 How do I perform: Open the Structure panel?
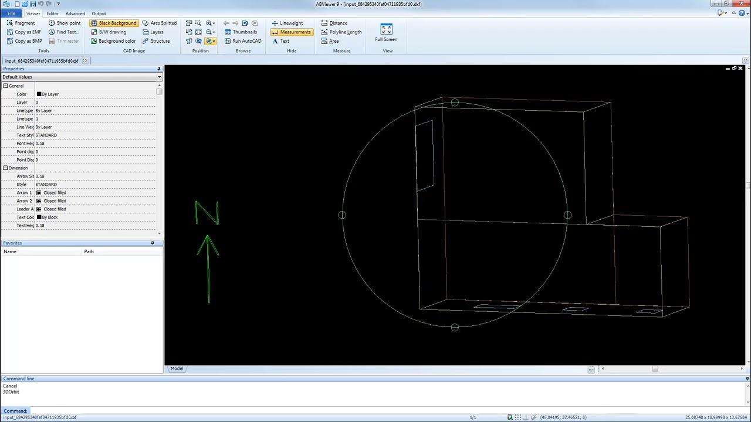[156, 41]
